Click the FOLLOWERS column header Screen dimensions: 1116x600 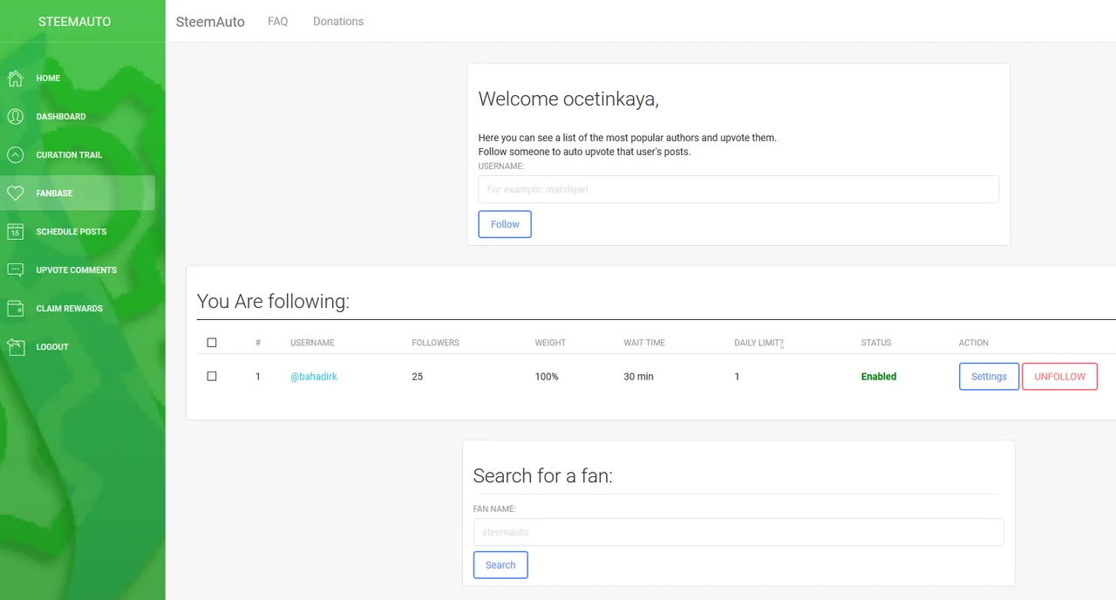click(x=435, y=344)
